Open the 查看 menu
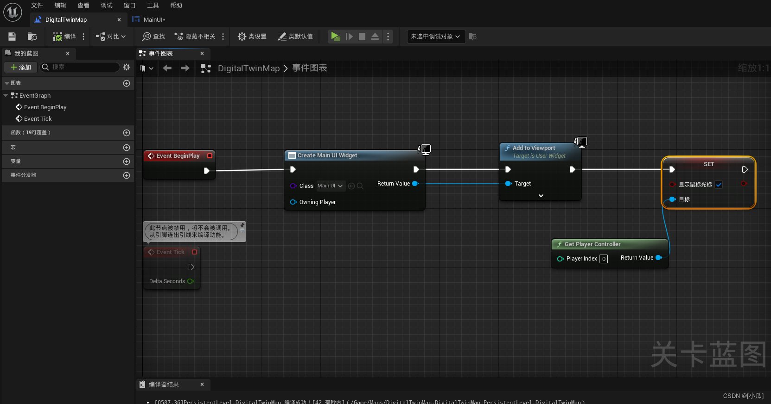Image resolution: width=771 pixels, height=404 pixels. click(83, 6)
